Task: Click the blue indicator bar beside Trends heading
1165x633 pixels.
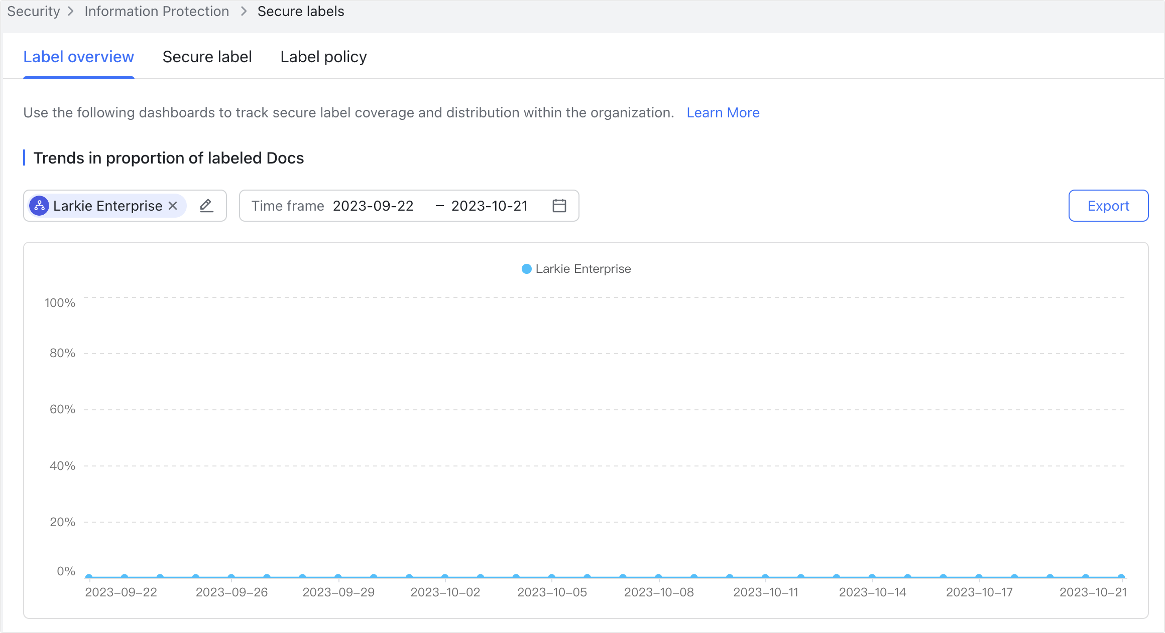Action: 24,158
